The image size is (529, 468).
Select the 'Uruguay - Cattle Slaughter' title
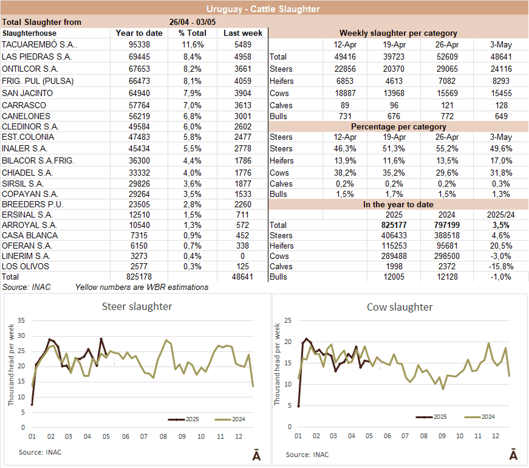tap(263, 9)
